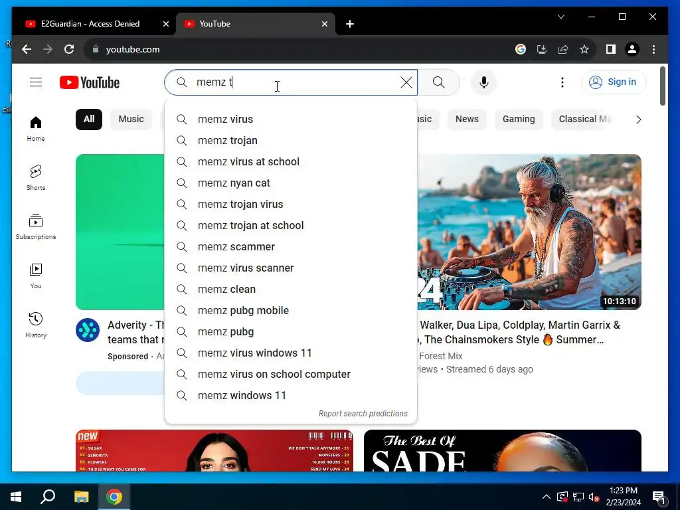Go back with the browser back arrow
This screenshot has width=680, height=510.
[27, 49]
